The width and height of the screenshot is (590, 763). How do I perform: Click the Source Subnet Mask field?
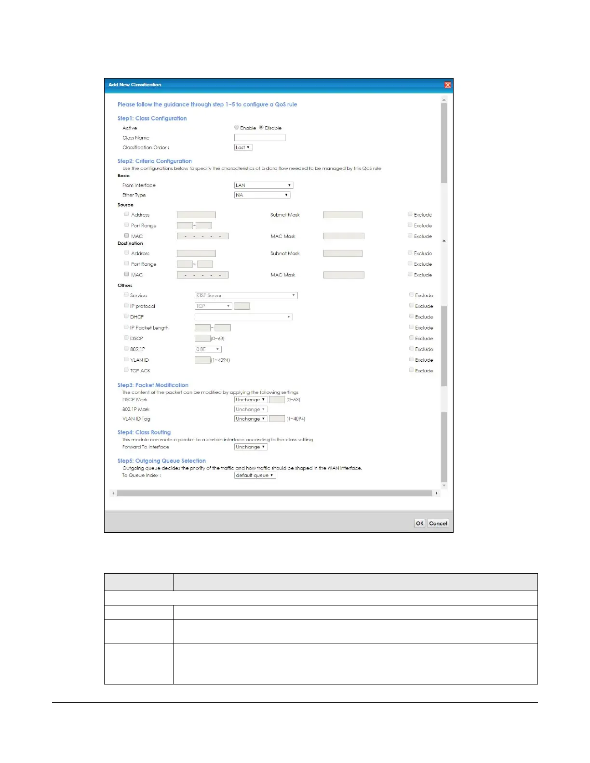coord(343,215)
